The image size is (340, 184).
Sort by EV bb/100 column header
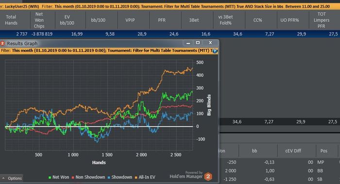coord(67,20)
